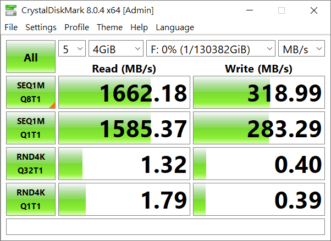
Task: Open the File menu
Action: (11, 27)
